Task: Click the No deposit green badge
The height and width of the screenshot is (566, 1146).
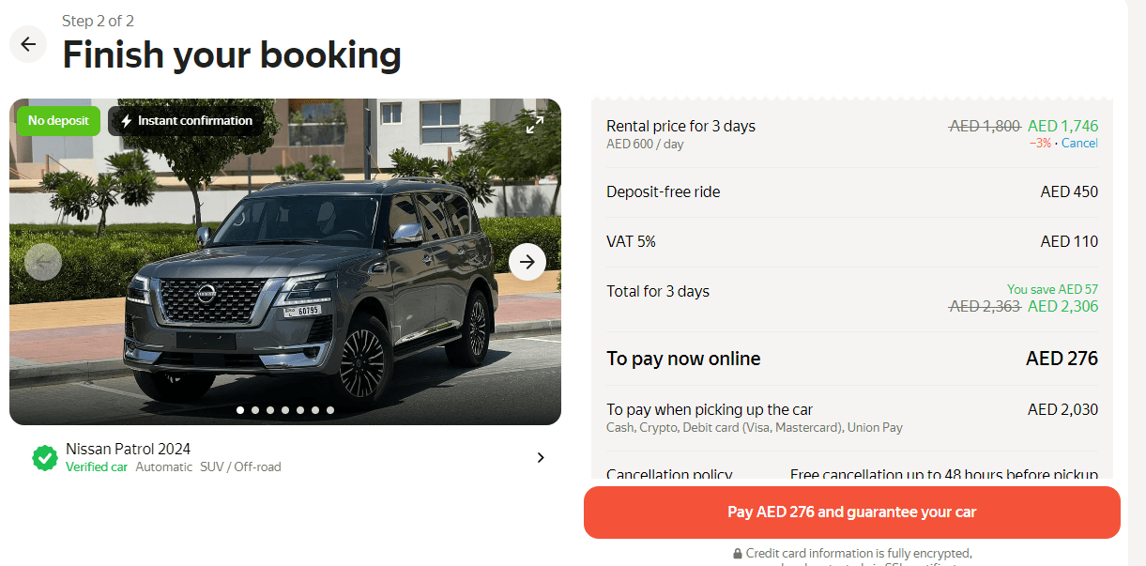Action: [x=57, y=121]
